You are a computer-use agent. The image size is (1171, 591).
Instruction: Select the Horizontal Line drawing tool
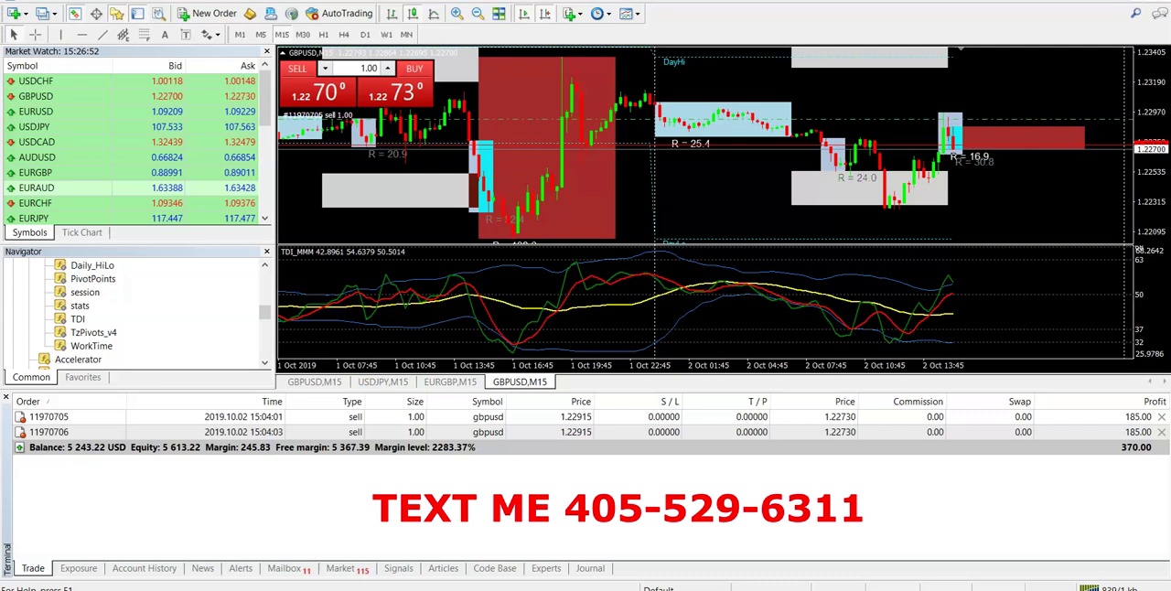(x=81, y=35)
